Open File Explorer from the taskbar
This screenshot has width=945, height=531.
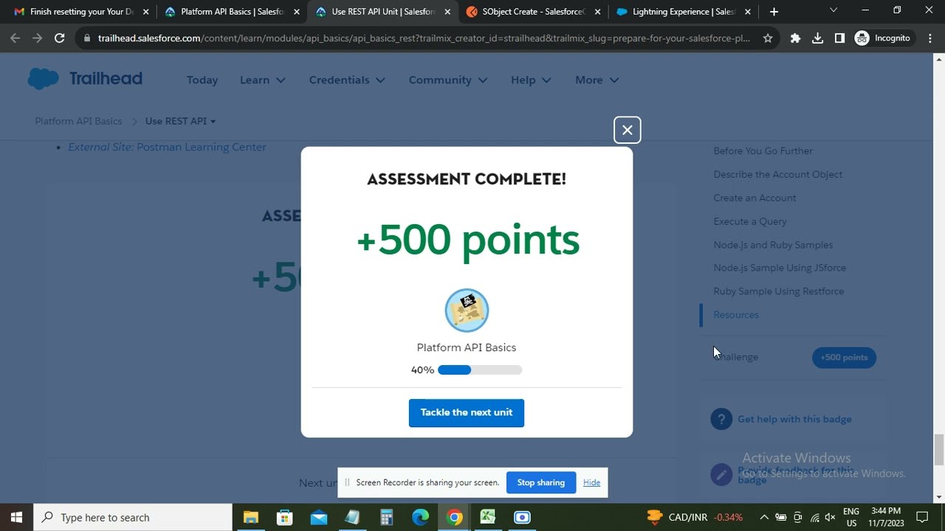click(250, 517)
